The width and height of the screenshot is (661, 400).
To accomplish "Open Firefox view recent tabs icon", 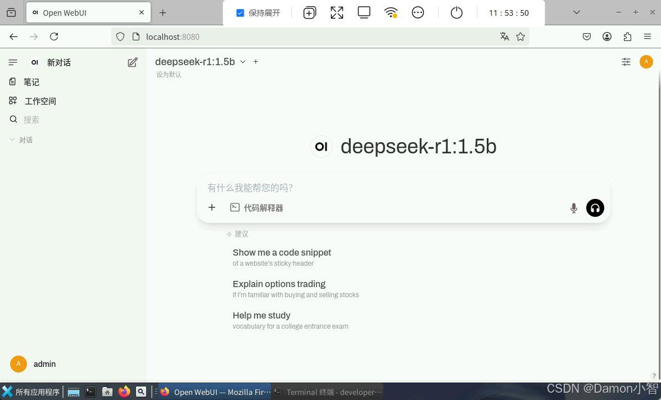I will pyautogui.click(x=11, y=13).
